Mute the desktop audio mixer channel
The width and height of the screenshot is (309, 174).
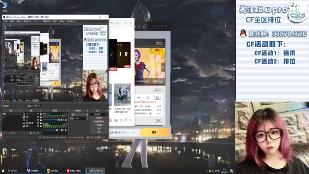(x=62, y=130)
